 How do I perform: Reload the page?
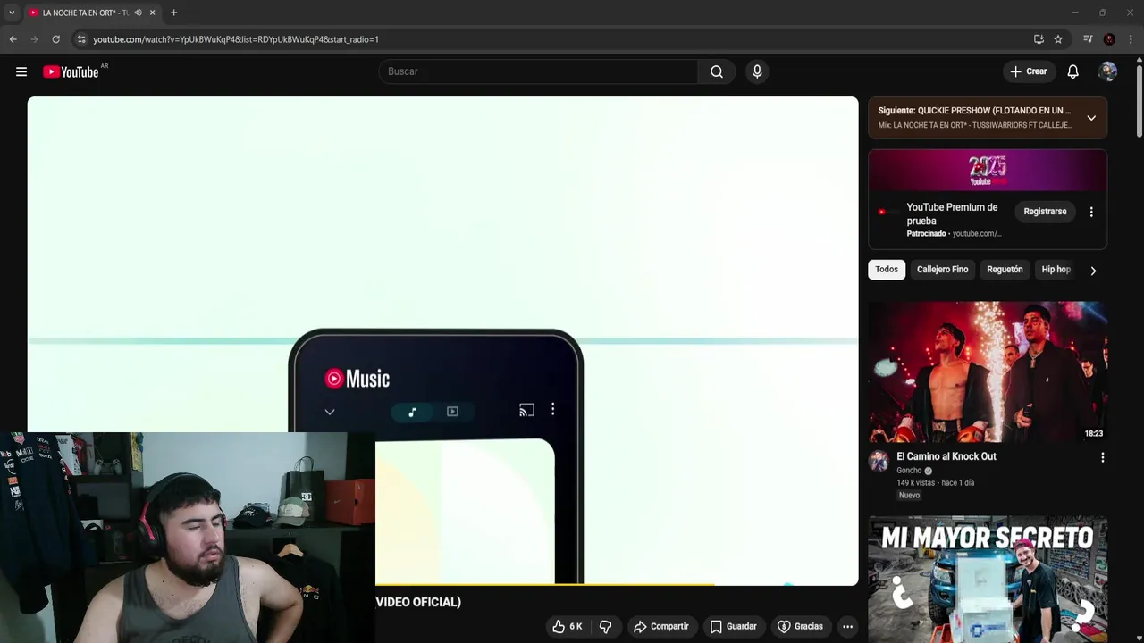(x=55, y=39)
